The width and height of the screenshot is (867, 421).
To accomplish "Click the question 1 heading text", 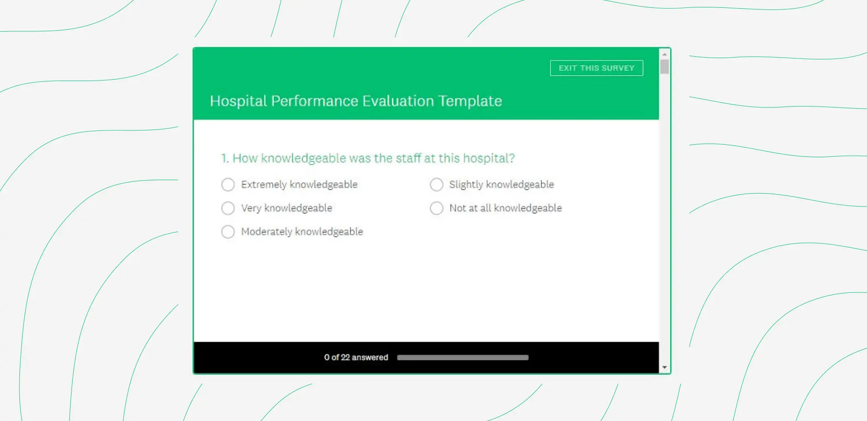I will click(368, 159).
